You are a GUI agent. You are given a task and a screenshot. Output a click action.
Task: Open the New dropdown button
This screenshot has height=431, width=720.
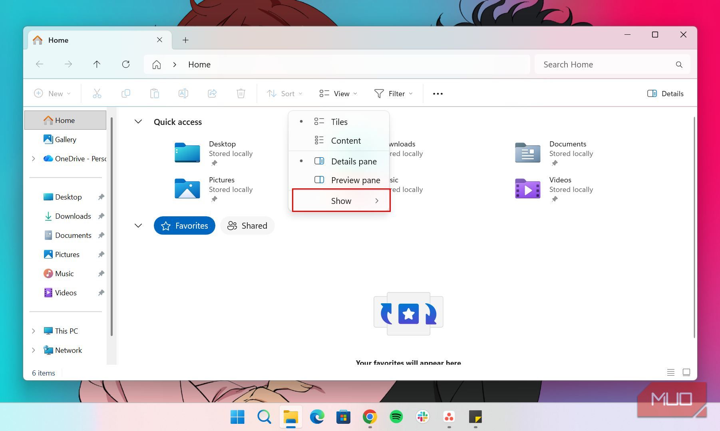[x=52, y=93]
